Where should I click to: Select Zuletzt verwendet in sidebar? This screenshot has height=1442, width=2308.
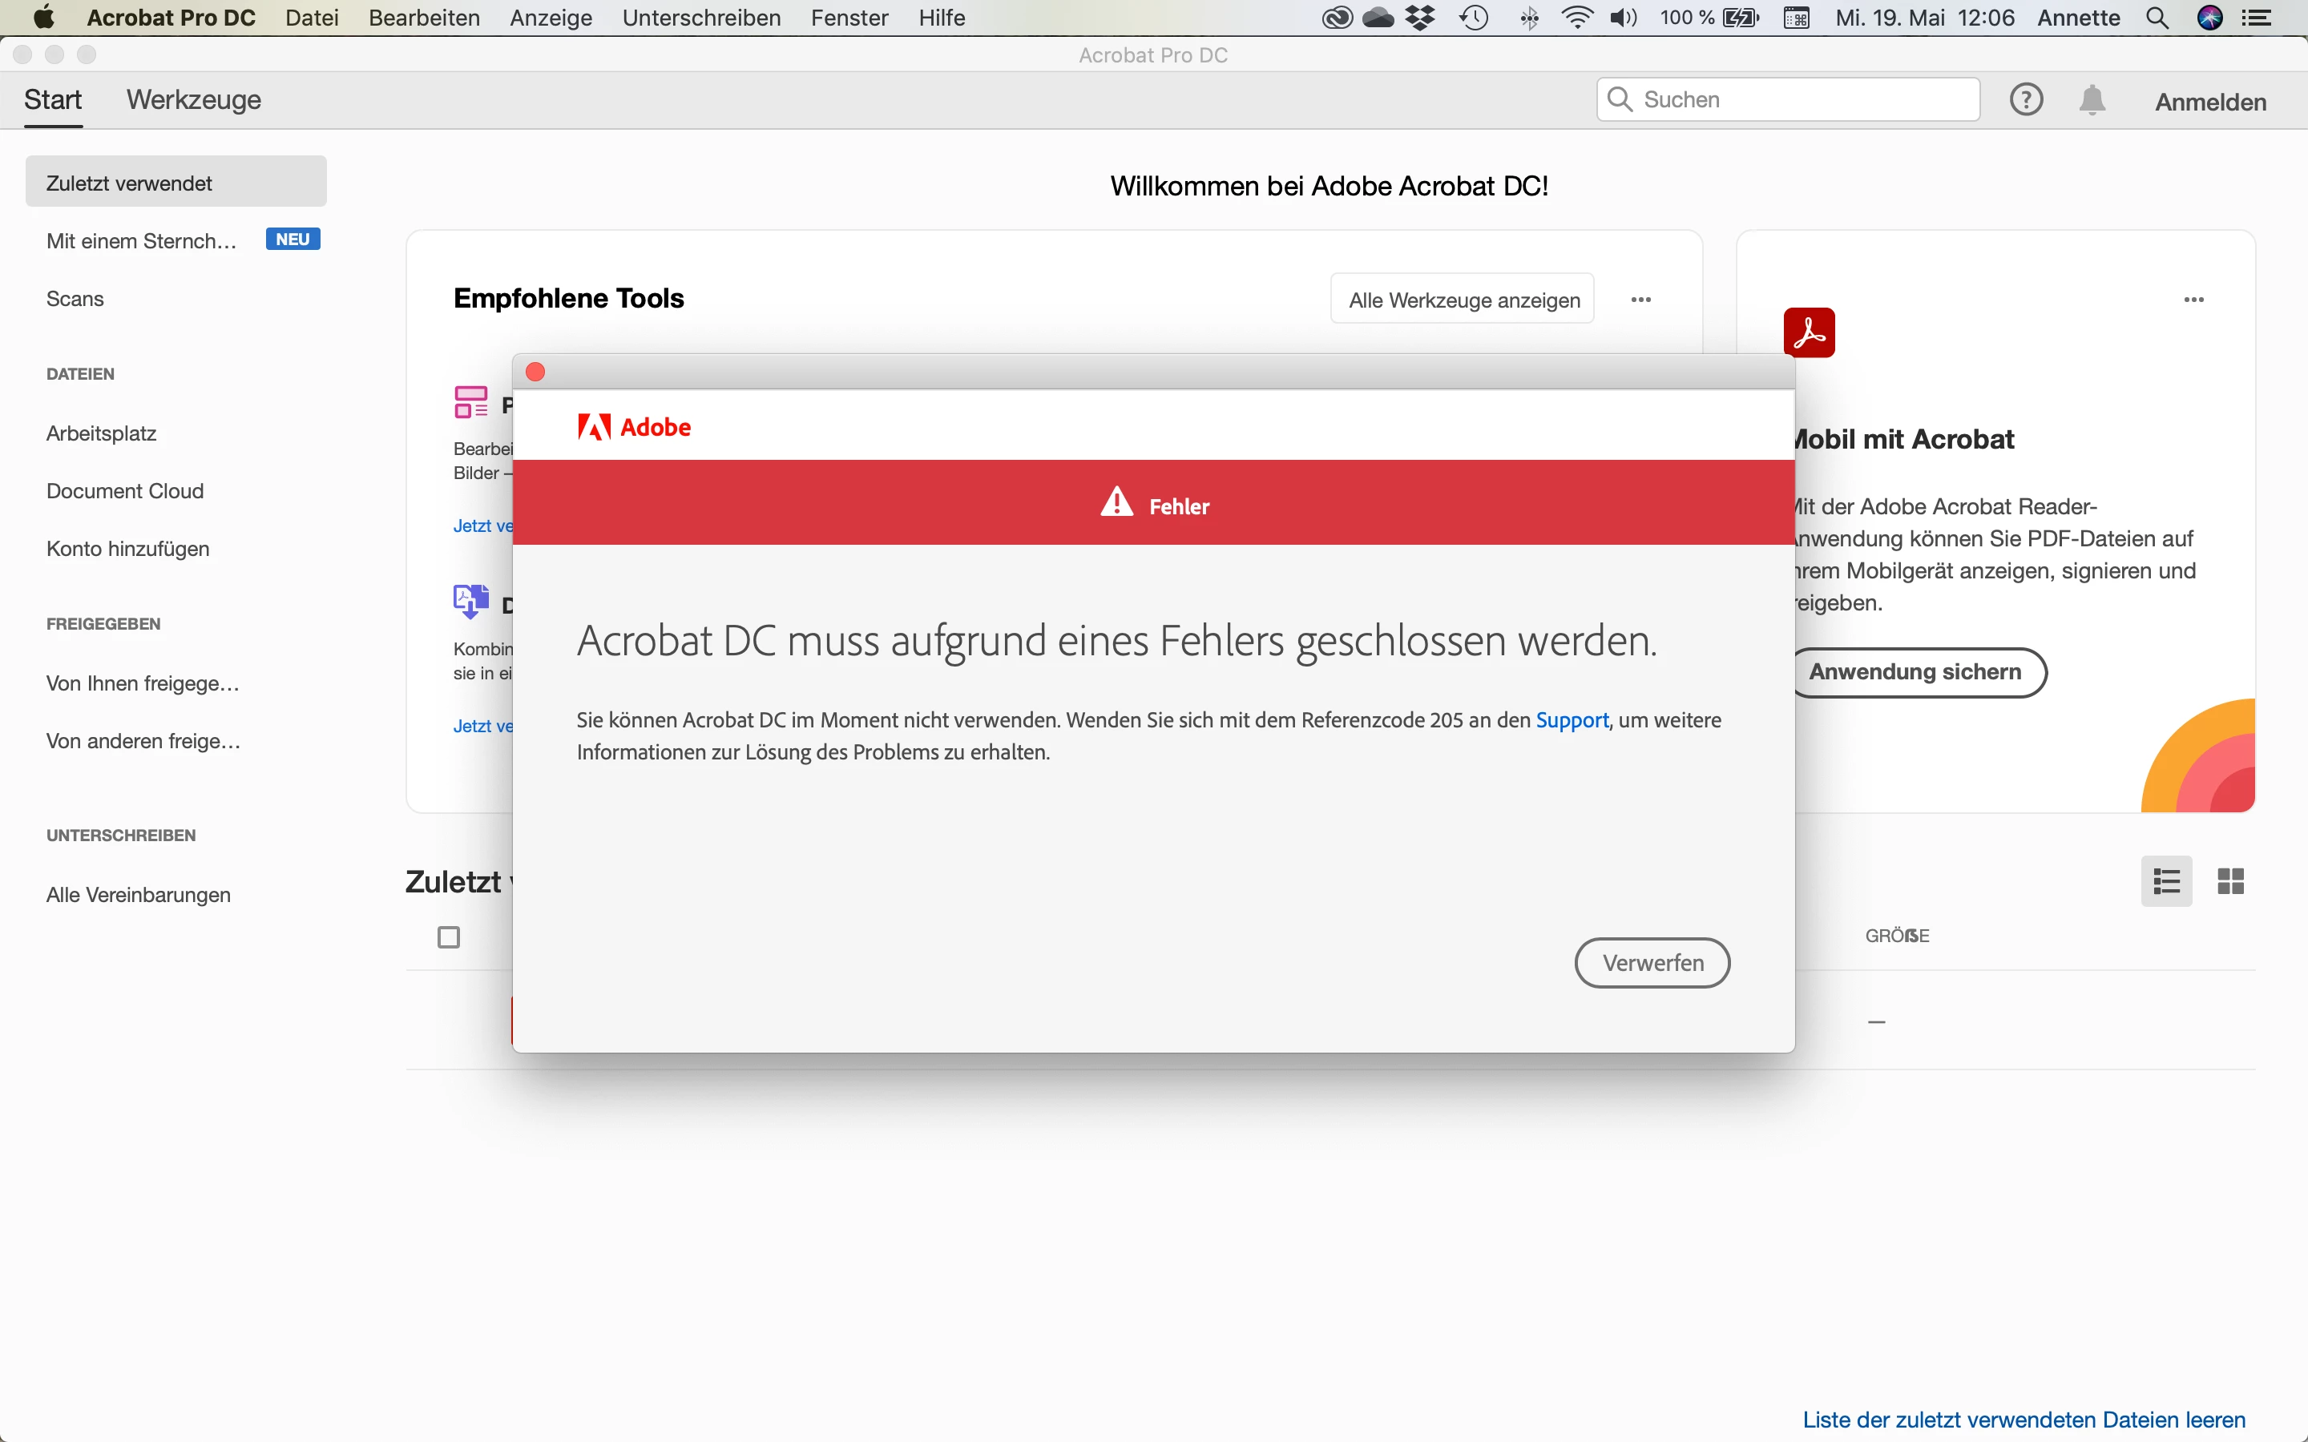(x=176, y=182)
